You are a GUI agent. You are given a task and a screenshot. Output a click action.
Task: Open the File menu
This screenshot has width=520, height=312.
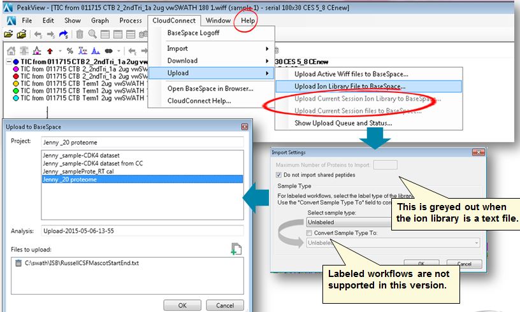(27, 20)
